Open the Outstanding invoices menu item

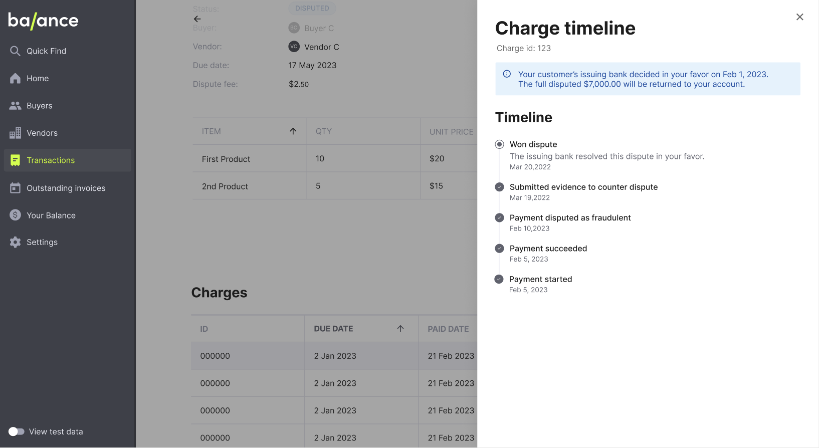click(68, 188)
